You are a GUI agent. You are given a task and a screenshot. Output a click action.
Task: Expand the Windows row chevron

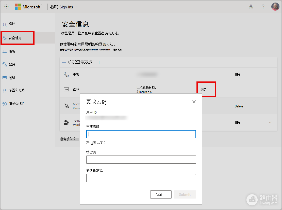pos(270,122)
